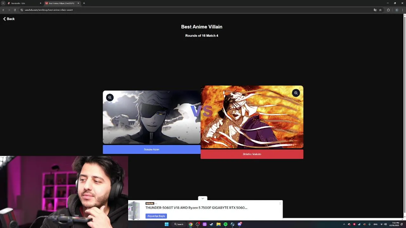Open the network settings tray icon

382,224
